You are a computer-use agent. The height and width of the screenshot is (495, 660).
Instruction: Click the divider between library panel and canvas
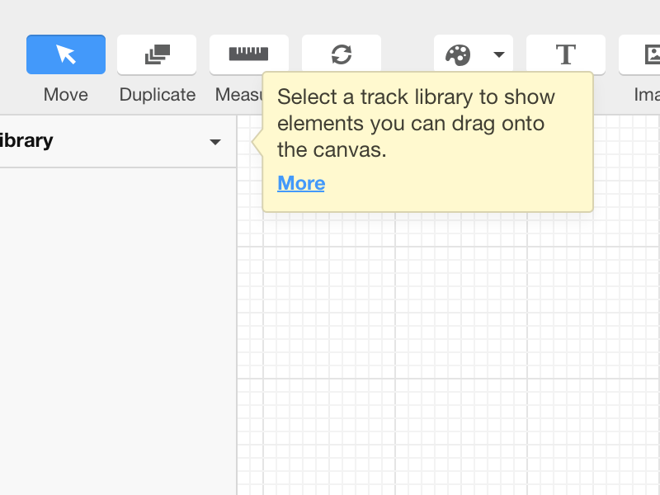(x=237, y=330)
